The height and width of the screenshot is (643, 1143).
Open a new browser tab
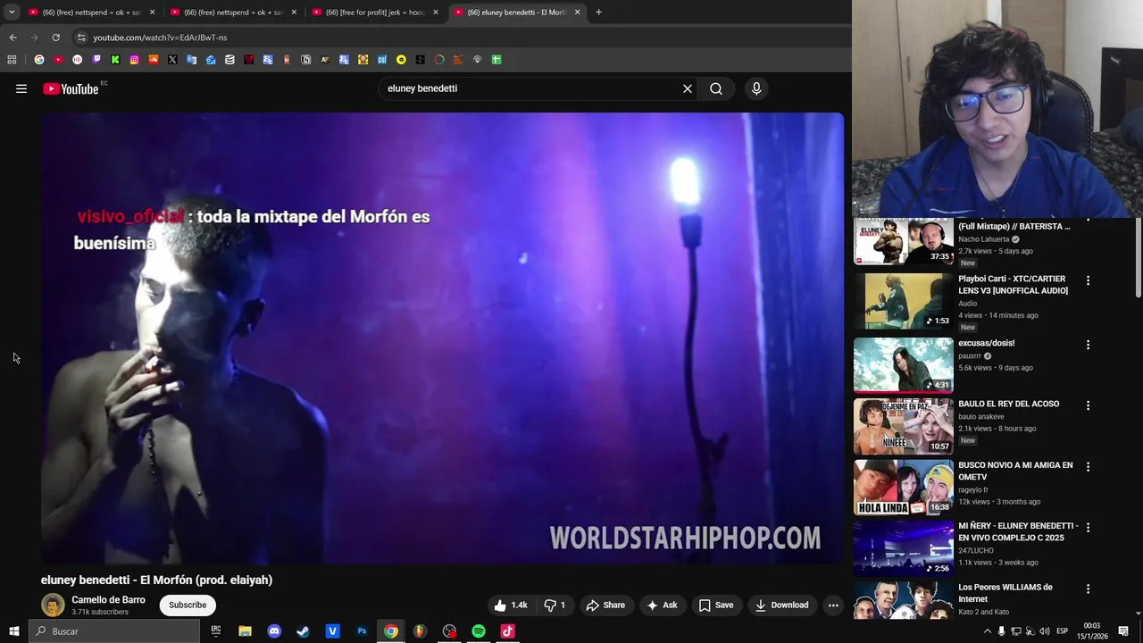(598, 13)
